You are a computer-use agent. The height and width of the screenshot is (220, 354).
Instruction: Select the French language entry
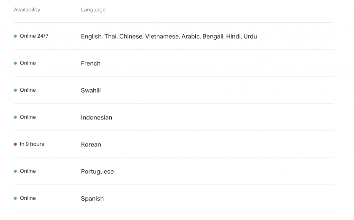[91, 63]
